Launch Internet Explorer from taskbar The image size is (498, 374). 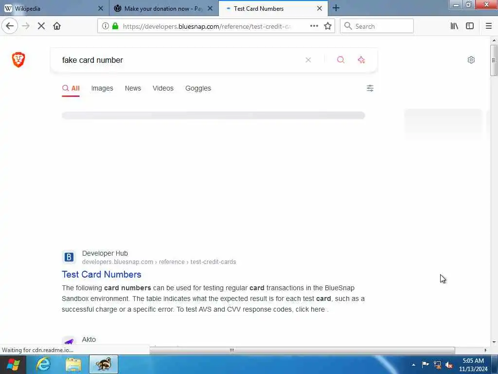pos(43,364)
